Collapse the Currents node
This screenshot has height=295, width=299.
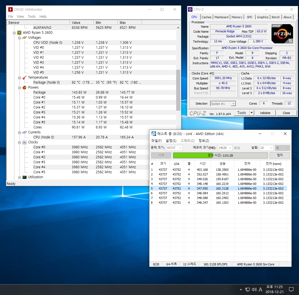tap(19, 133)
